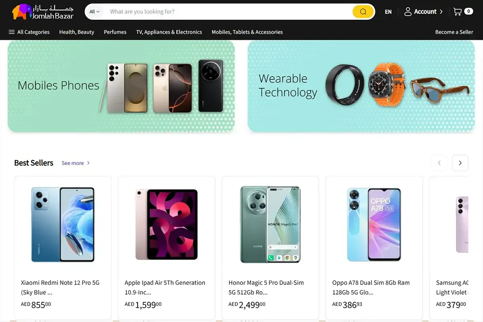Image resolution: width=483 pixels, height=322 pixels.
Task: Go to Mobiles, Tablets & Accessories
Action: pos(247,32)
